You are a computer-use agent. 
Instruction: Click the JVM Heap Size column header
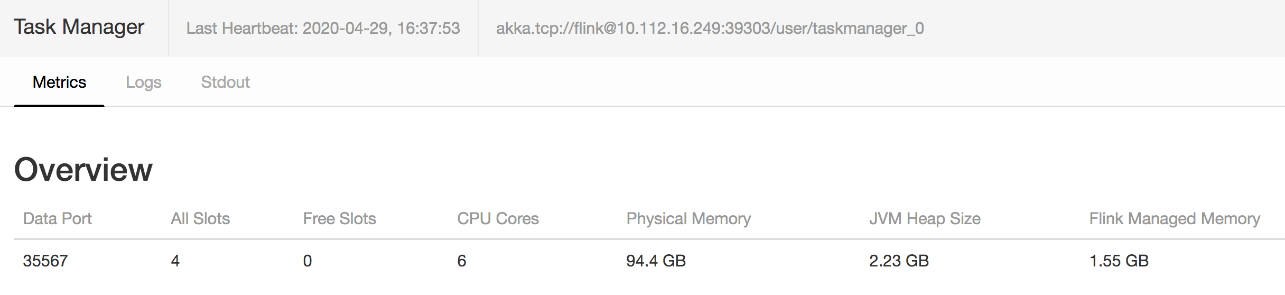click(925, 219)
